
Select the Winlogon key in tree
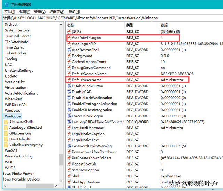pos(13,116)
